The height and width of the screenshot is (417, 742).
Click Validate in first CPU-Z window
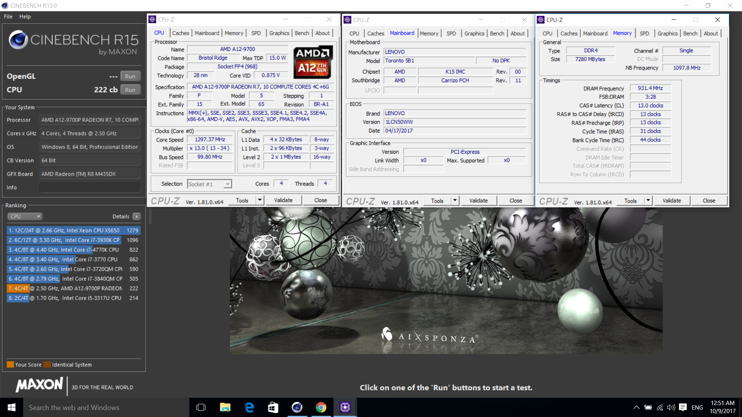[x=283, y=200]
